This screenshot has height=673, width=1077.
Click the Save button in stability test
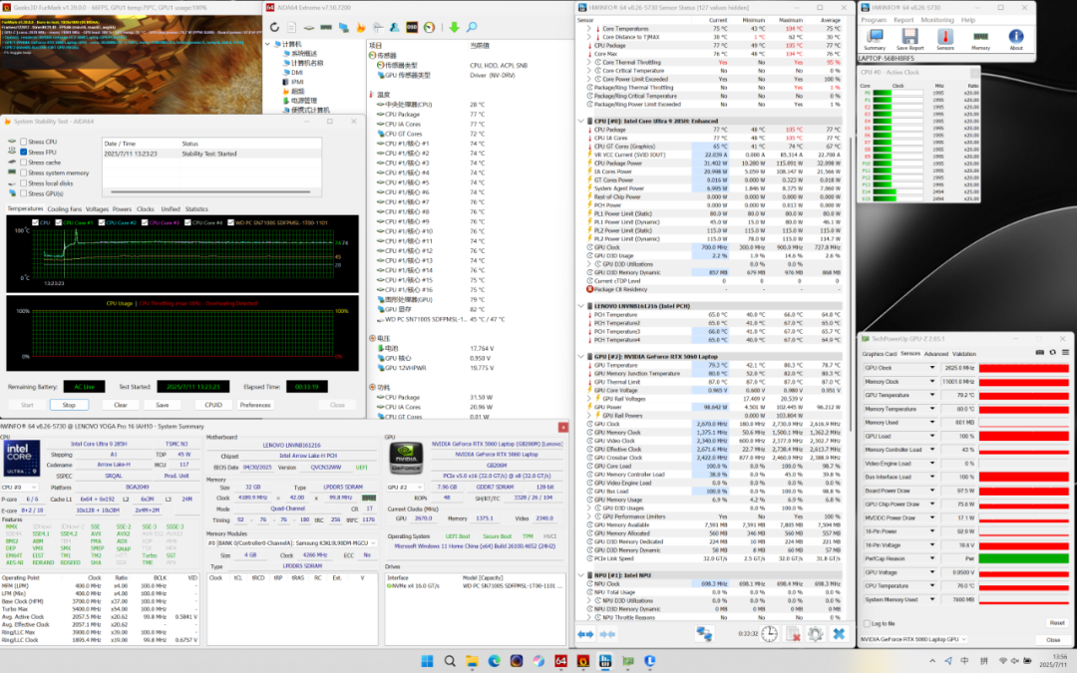tap(163, 405)
